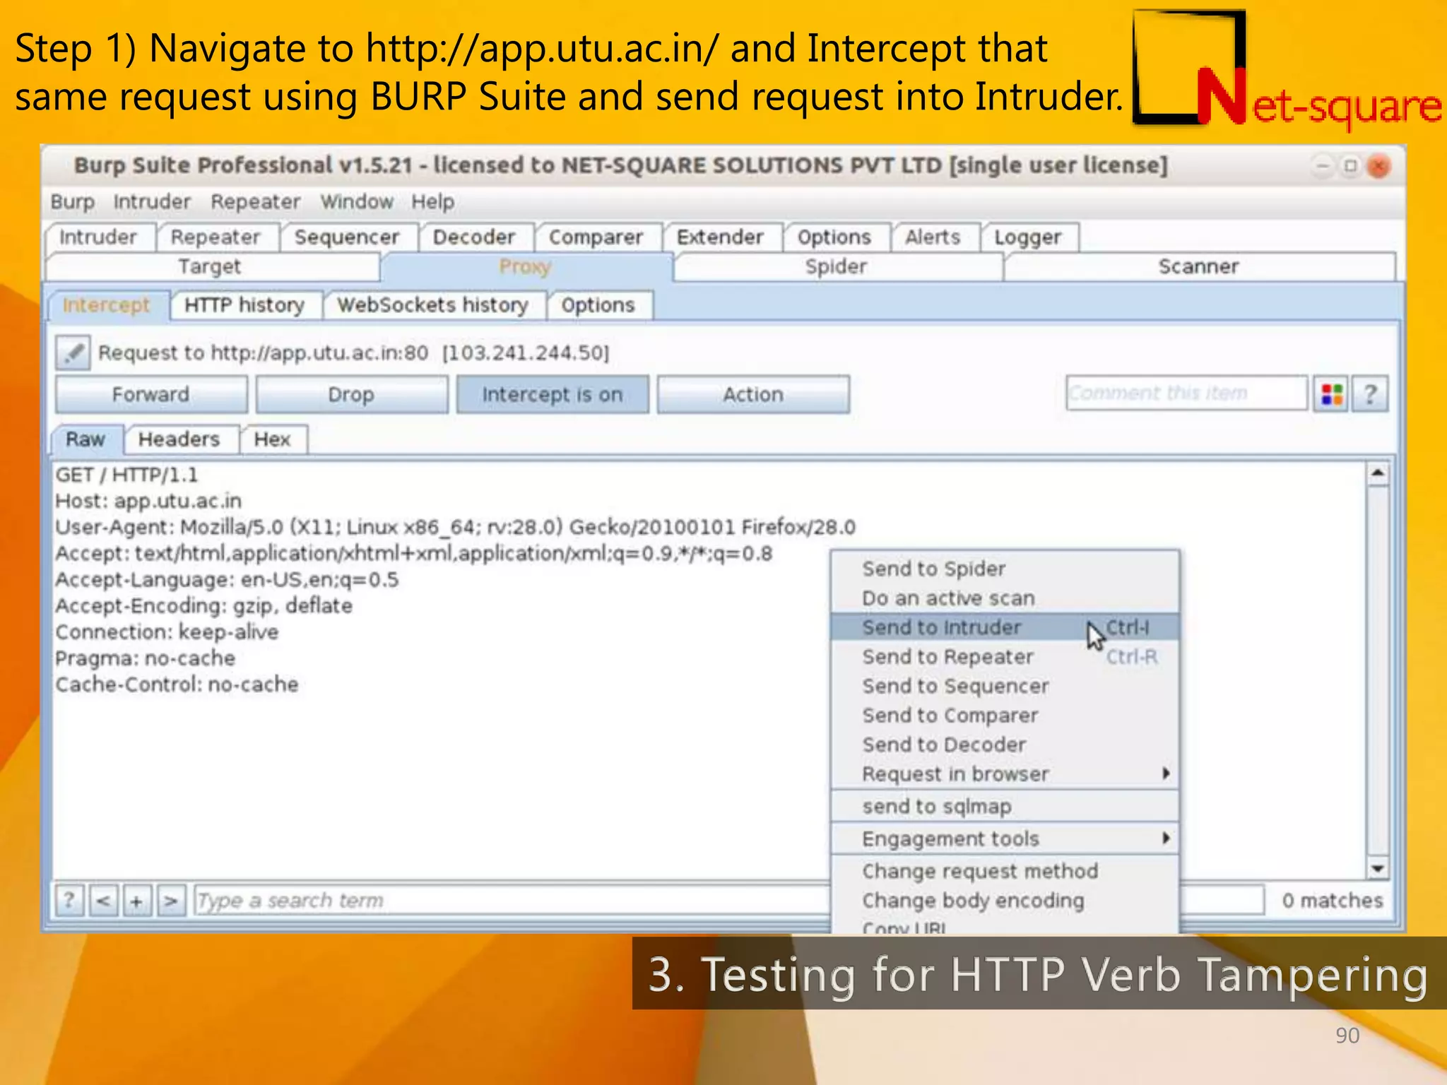Click the Pragma: no-cache line
1447x1085 pixels.
click(x=146, y=658)
